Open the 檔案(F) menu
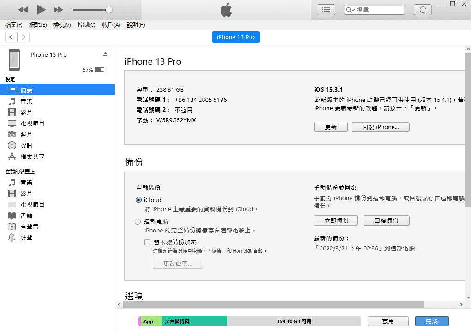 14,25
